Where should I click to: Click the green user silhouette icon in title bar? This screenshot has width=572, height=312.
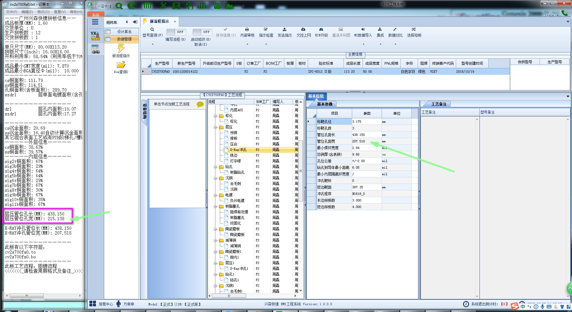click(217, 6)
